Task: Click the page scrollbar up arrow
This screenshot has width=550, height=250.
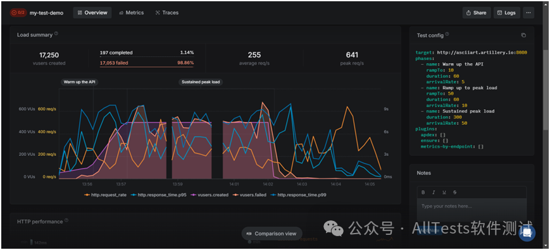Action: [x=546, y=4]
